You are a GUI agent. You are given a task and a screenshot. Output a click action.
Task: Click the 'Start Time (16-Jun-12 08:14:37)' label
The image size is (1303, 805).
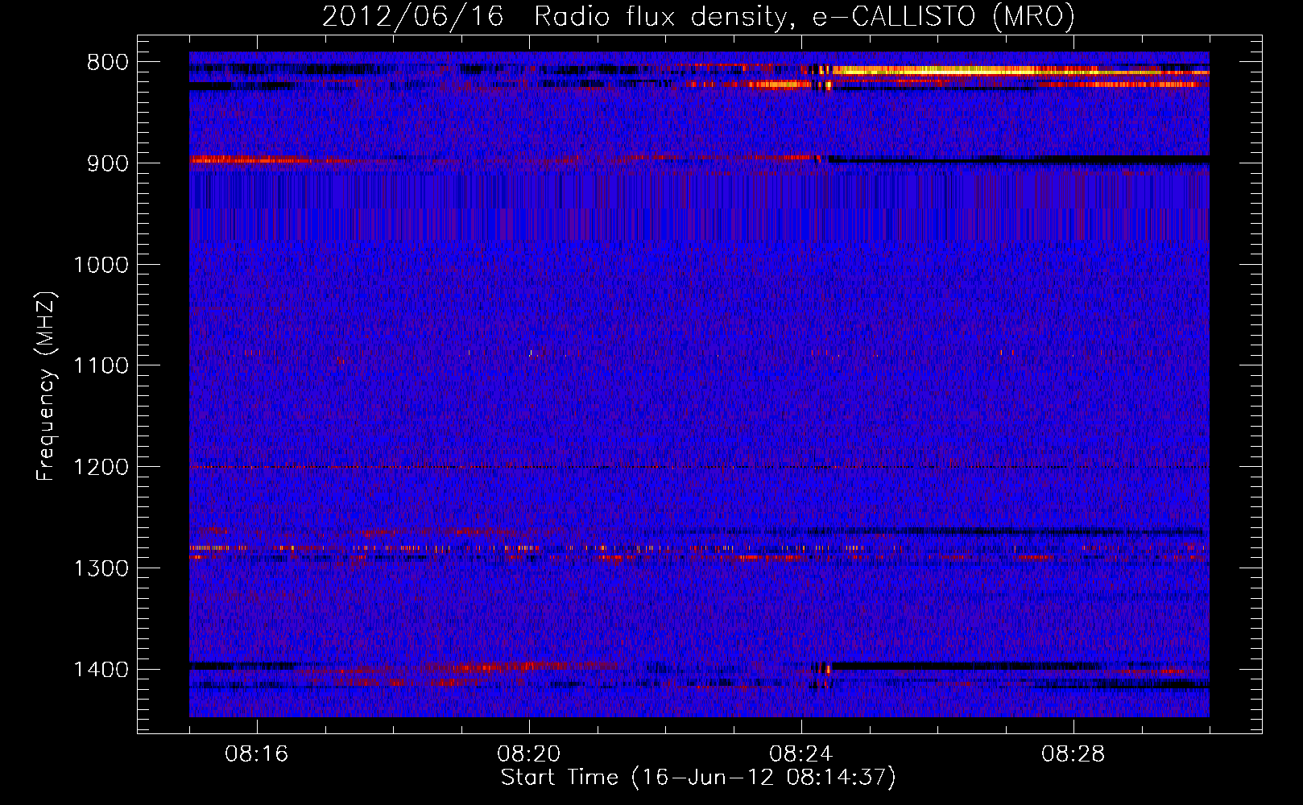[x=698, y=778]
